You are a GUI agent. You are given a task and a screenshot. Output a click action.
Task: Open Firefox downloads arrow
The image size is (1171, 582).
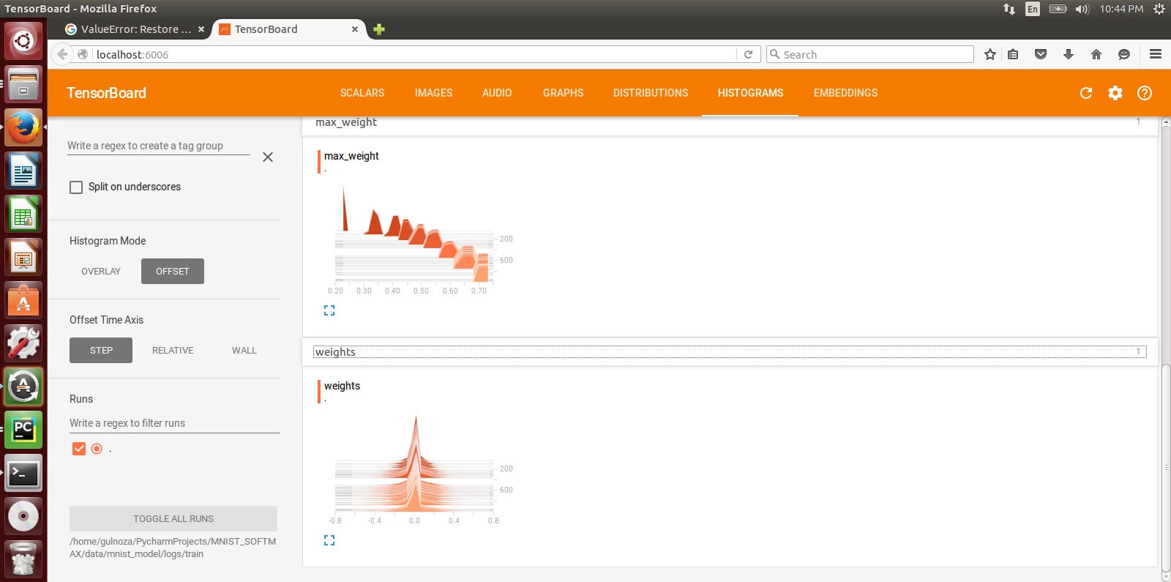tap(1069, 54)
